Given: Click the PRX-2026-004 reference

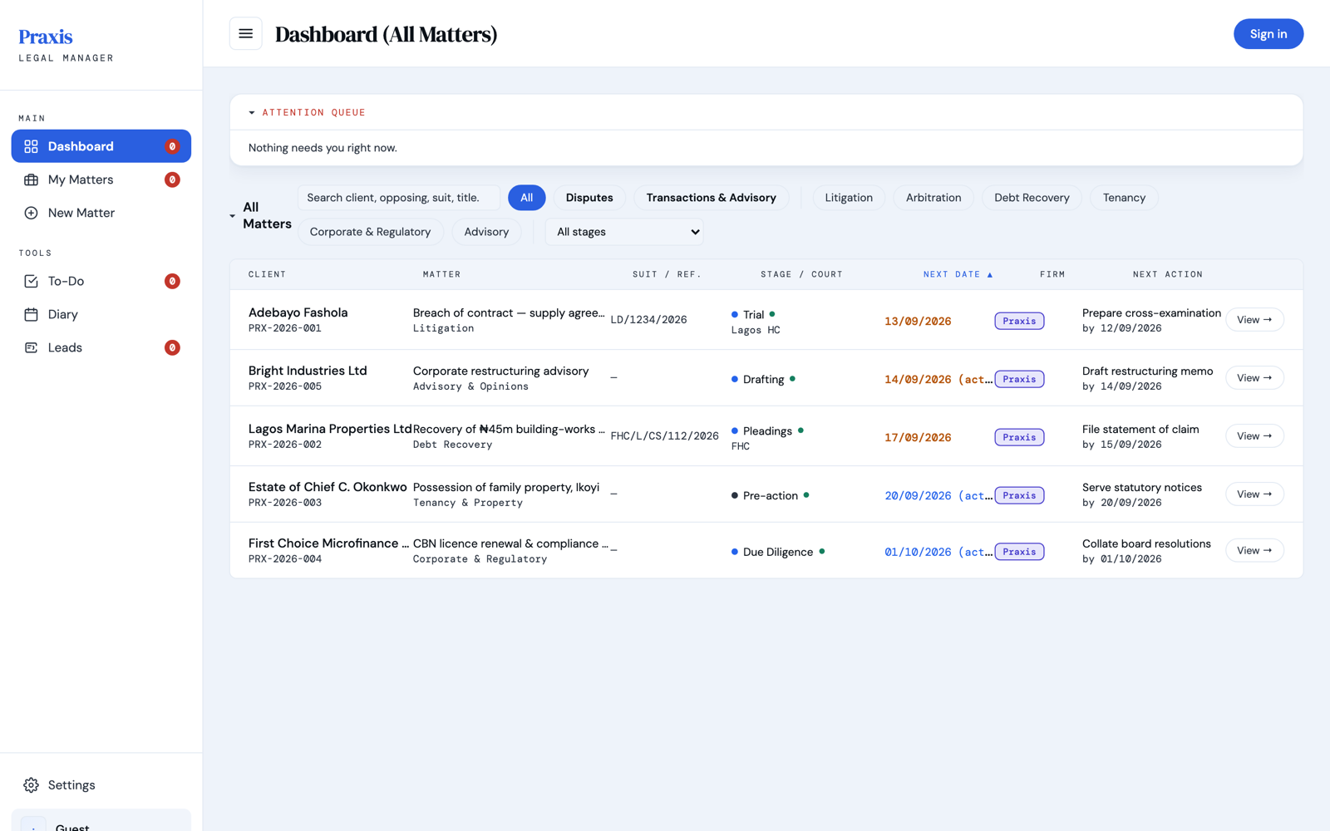Looking at the screenshot, I should point(285,559).
